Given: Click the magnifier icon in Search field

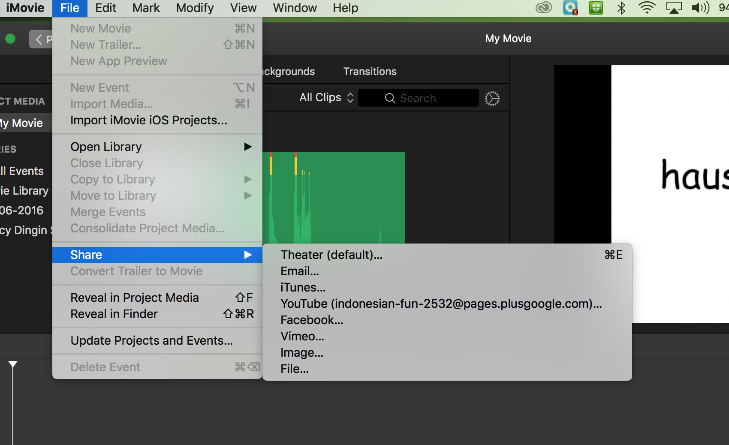Looking at the screenshot, I should [390, 98].
